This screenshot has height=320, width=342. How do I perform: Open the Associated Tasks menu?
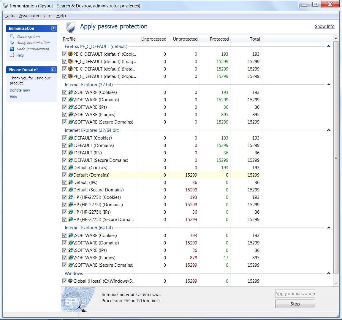click(36, 16)
